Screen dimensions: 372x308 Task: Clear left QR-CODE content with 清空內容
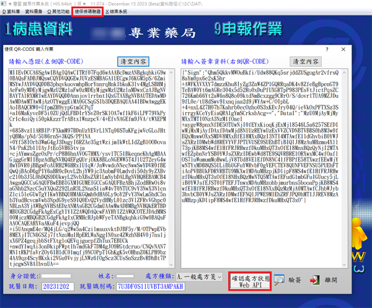(x=133, y=62)
